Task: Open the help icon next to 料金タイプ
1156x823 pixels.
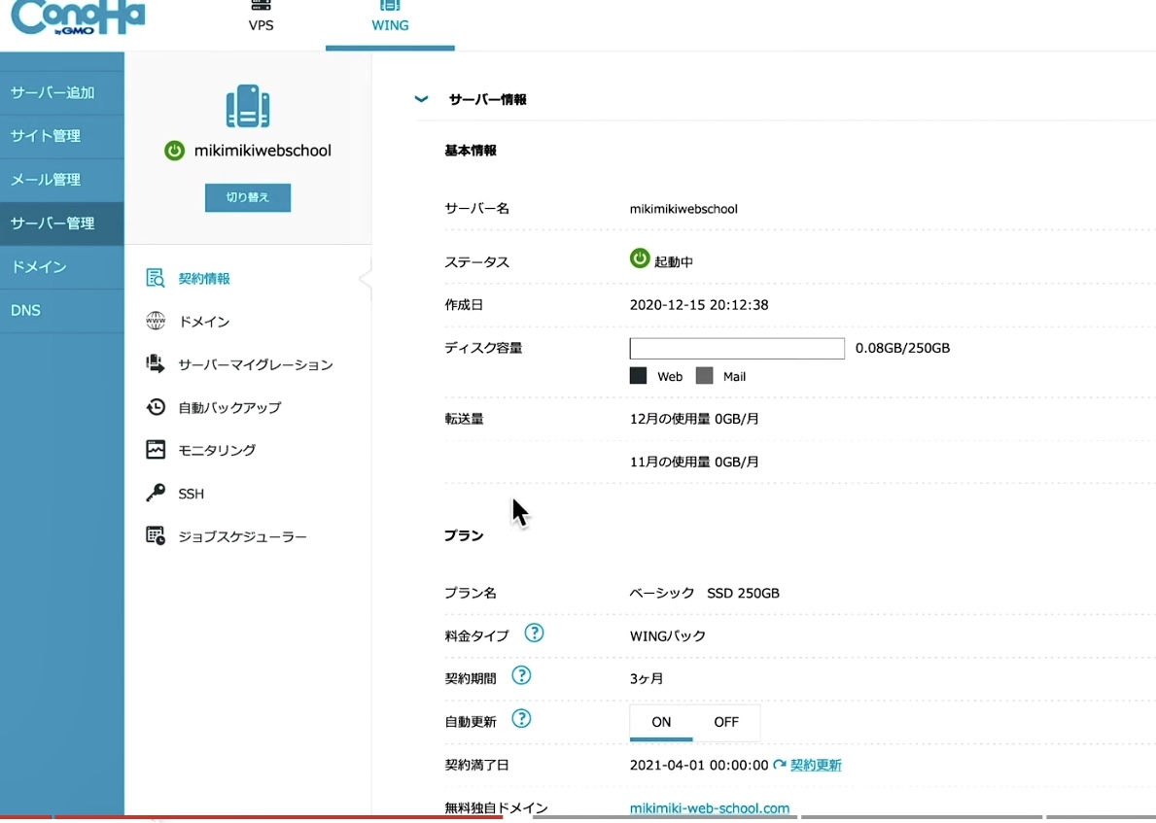Action: coord(534,634)
